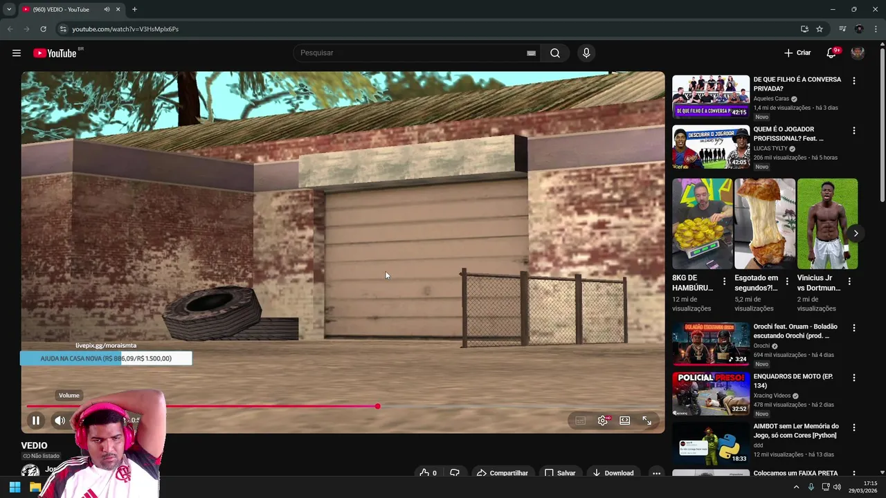Open the tab search dropdown arrow

(9, 10)
